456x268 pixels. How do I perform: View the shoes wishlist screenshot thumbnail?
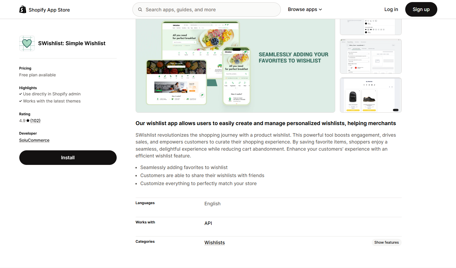click(370, 95)
